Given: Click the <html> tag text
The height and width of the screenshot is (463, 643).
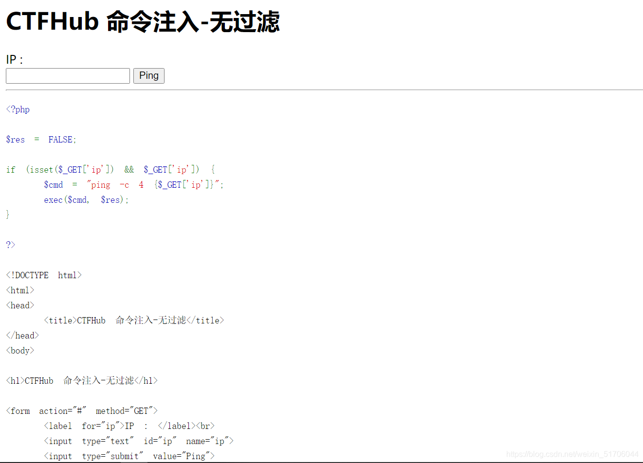Looking at the screenshot, I should click(x=19, y=290).
